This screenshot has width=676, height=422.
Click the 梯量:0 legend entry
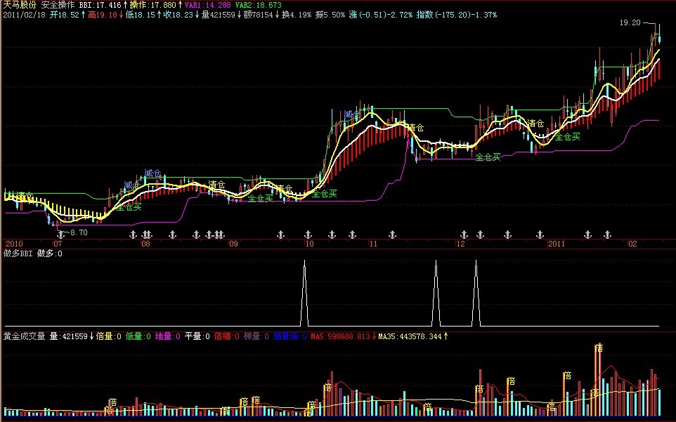click(x=256, y=336)
